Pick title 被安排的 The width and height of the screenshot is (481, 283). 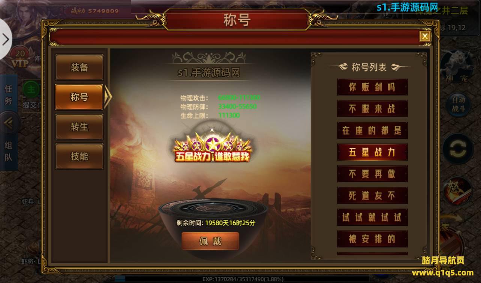pyautogui.click(x=372, y=239)
